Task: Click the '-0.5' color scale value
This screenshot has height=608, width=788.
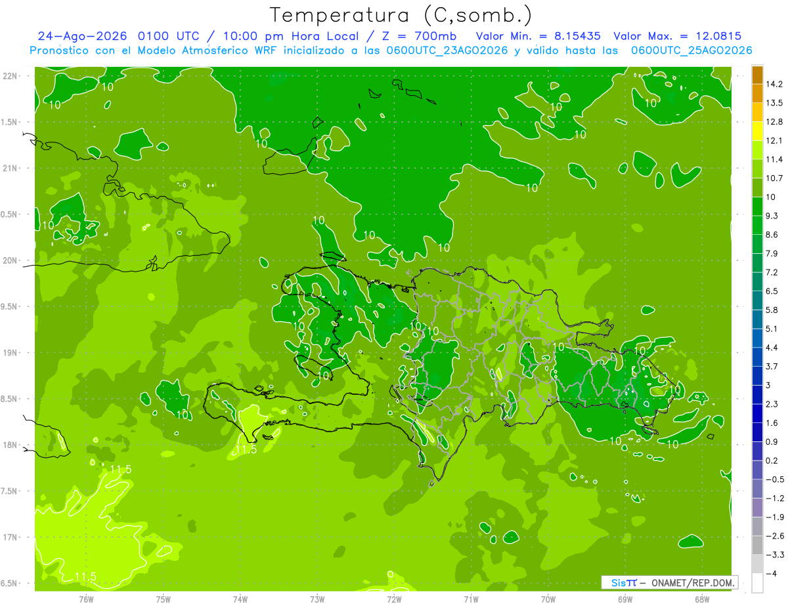Action: click(x=776, y=479)
